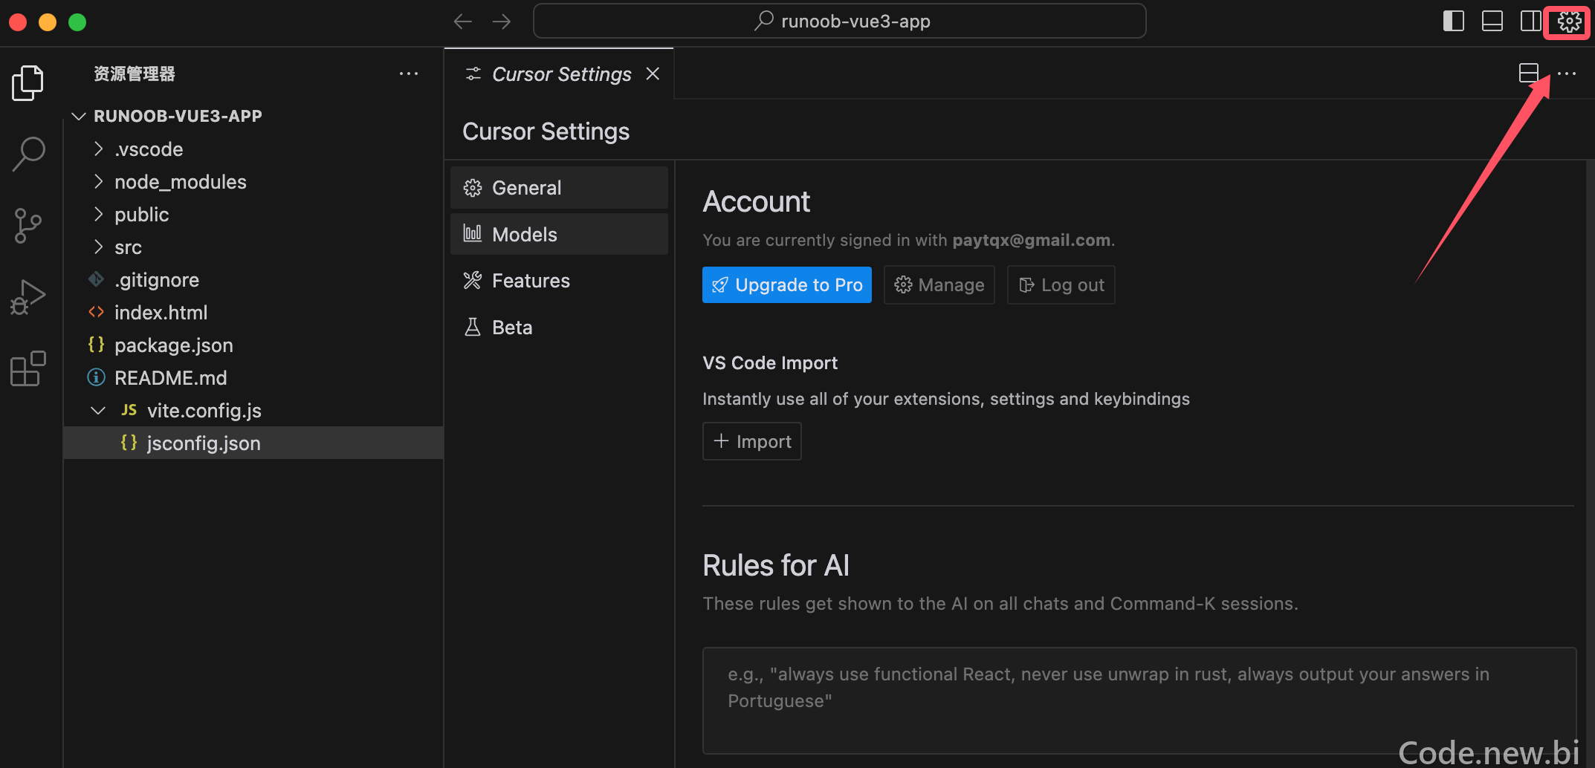
Task: Open package.json file
Action: tap(253, 345)
